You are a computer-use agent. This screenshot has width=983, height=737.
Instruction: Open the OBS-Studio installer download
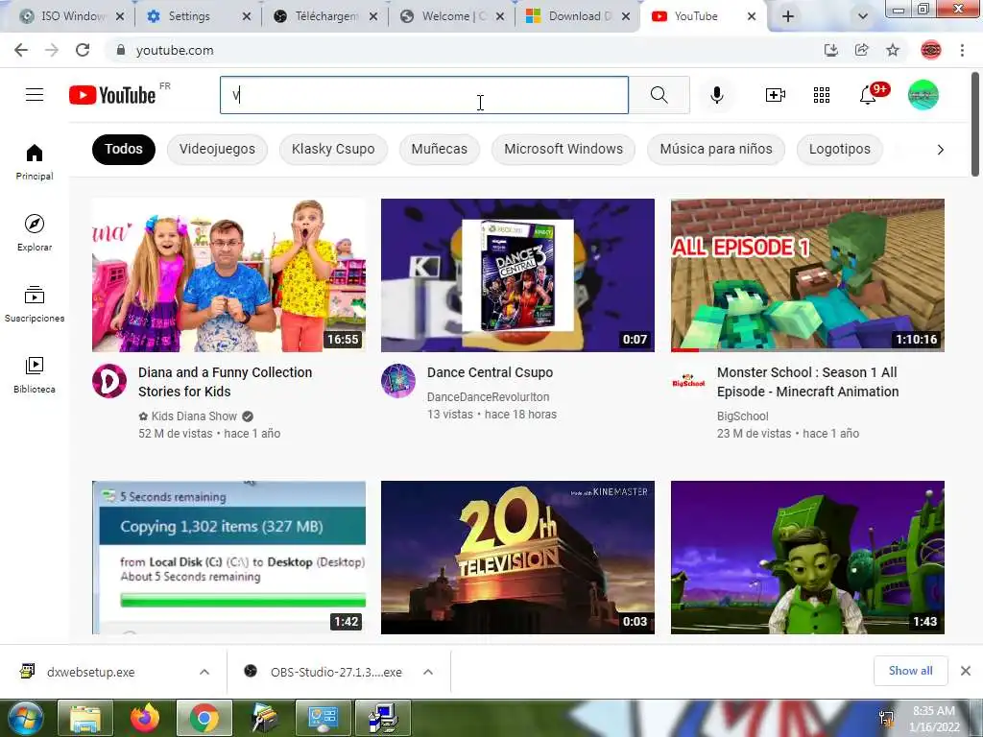336,672
